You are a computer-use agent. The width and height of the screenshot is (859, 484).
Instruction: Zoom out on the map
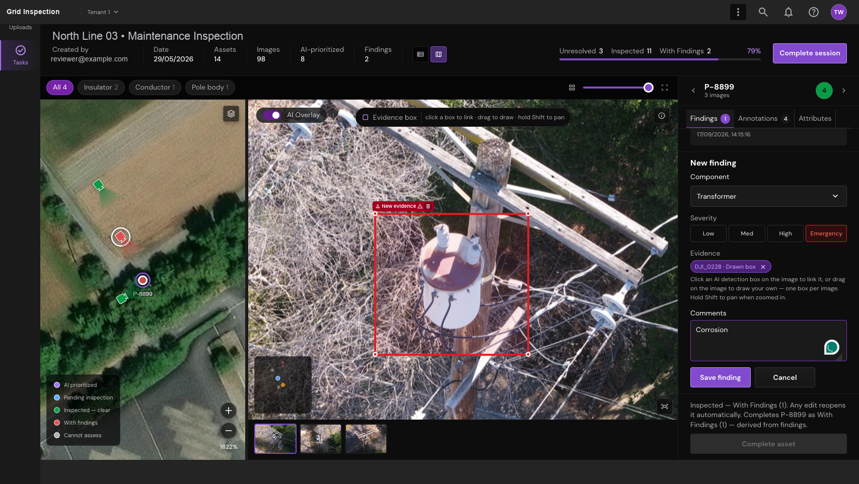tap(229, 431)
